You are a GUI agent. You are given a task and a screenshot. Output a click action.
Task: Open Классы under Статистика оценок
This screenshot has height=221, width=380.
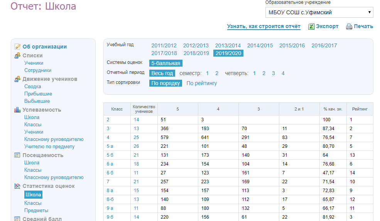coord(33,203)
